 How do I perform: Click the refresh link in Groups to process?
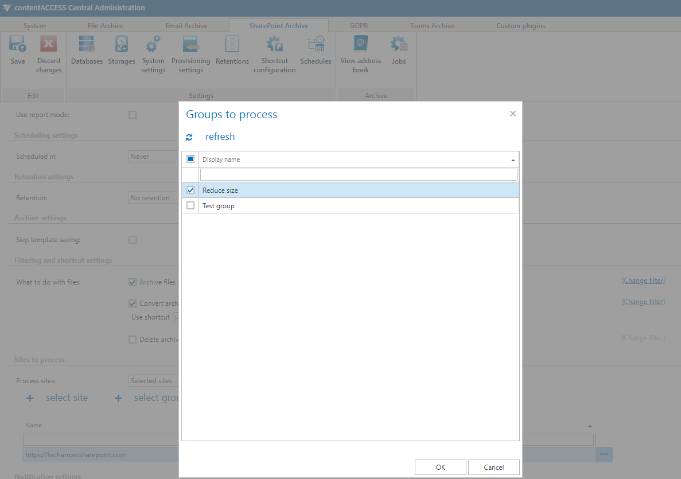[220, 137]
